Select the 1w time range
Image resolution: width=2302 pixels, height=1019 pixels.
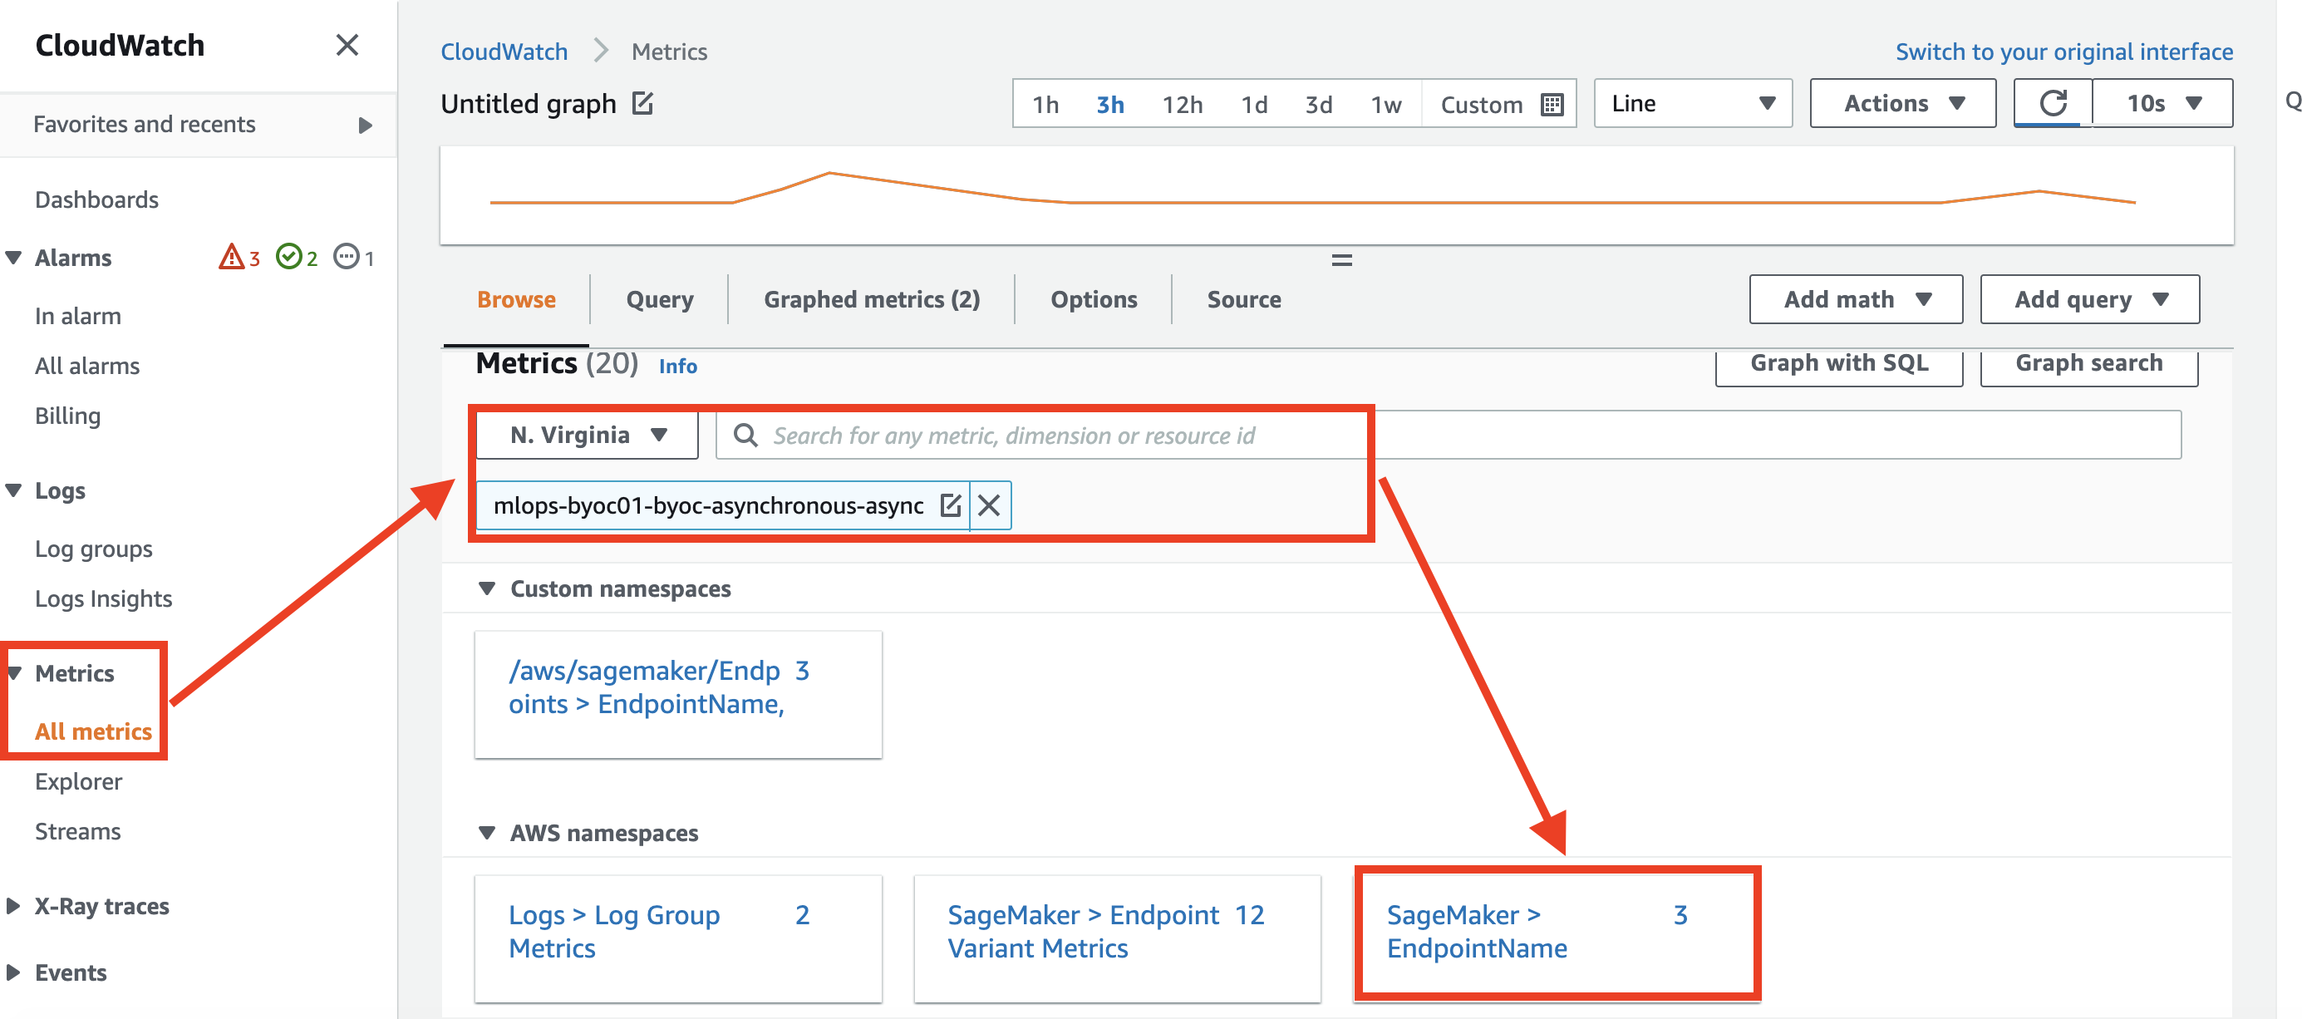1386,105
